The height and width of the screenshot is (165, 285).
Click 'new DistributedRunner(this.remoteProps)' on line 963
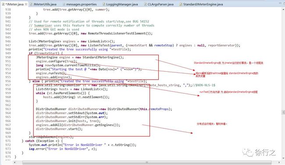click(x=135, y=109)
